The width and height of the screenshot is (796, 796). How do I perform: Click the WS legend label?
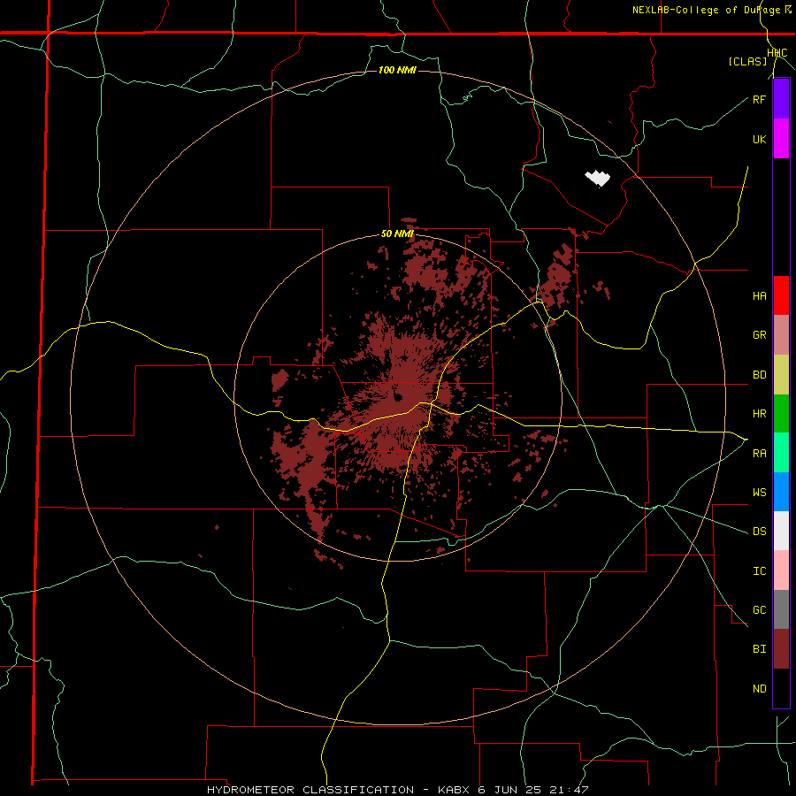[x=759, y=493]
